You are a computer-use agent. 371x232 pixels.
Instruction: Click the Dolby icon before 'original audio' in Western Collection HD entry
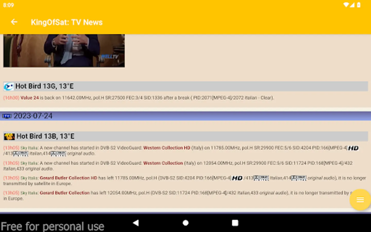(58, 154)
